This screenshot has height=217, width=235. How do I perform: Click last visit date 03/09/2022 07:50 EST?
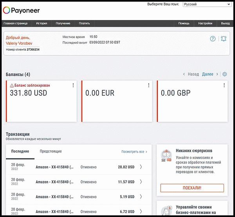point(105,42)
